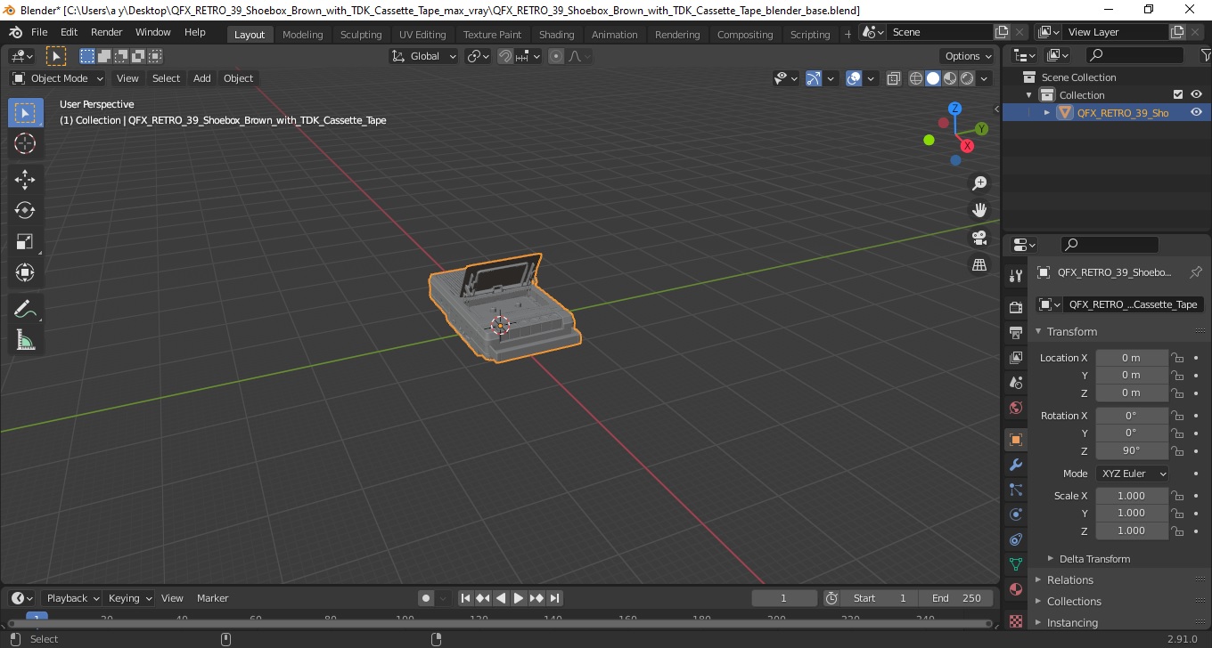
Task: Switch to the UV Editing workspace tab
Action: point(422,34)
